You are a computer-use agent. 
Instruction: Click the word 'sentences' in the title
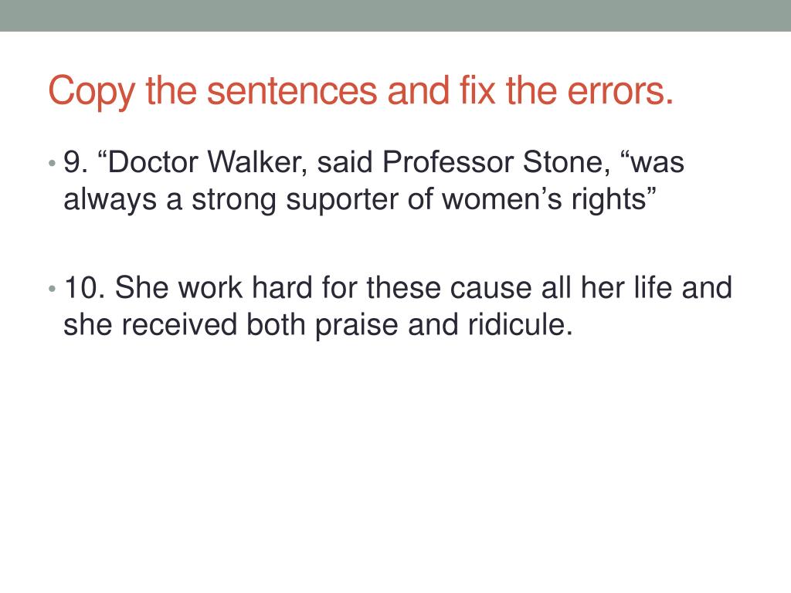coord(292,91)
